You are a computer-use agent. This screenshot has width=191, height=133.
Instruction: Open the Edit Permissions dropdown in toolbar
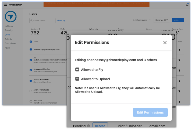142,20
